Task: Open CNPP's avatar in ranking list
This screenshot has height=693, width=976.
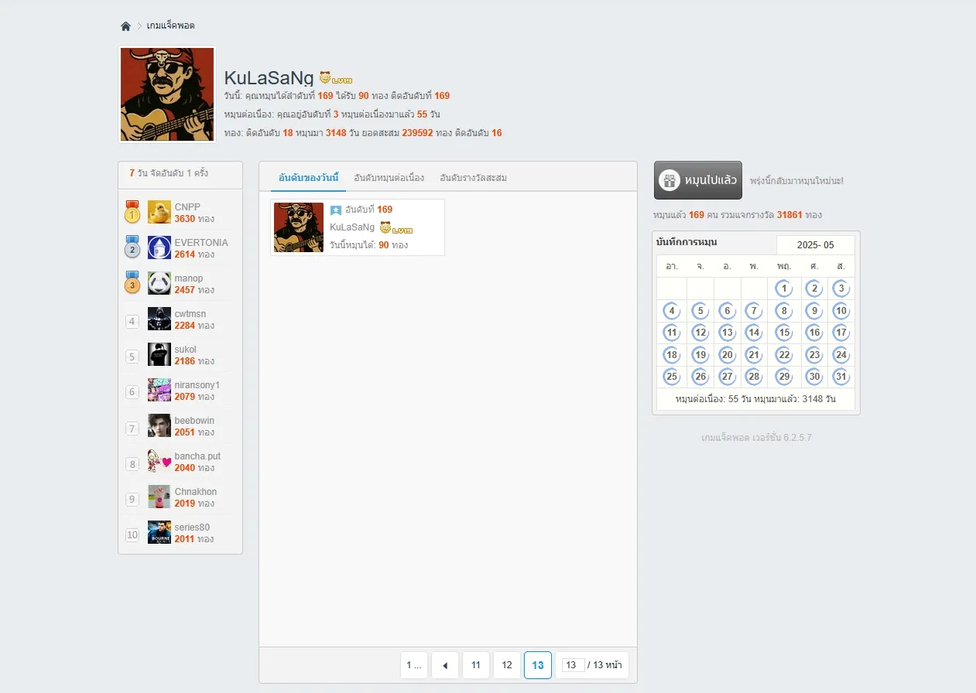Action: (x=159, y=213)
